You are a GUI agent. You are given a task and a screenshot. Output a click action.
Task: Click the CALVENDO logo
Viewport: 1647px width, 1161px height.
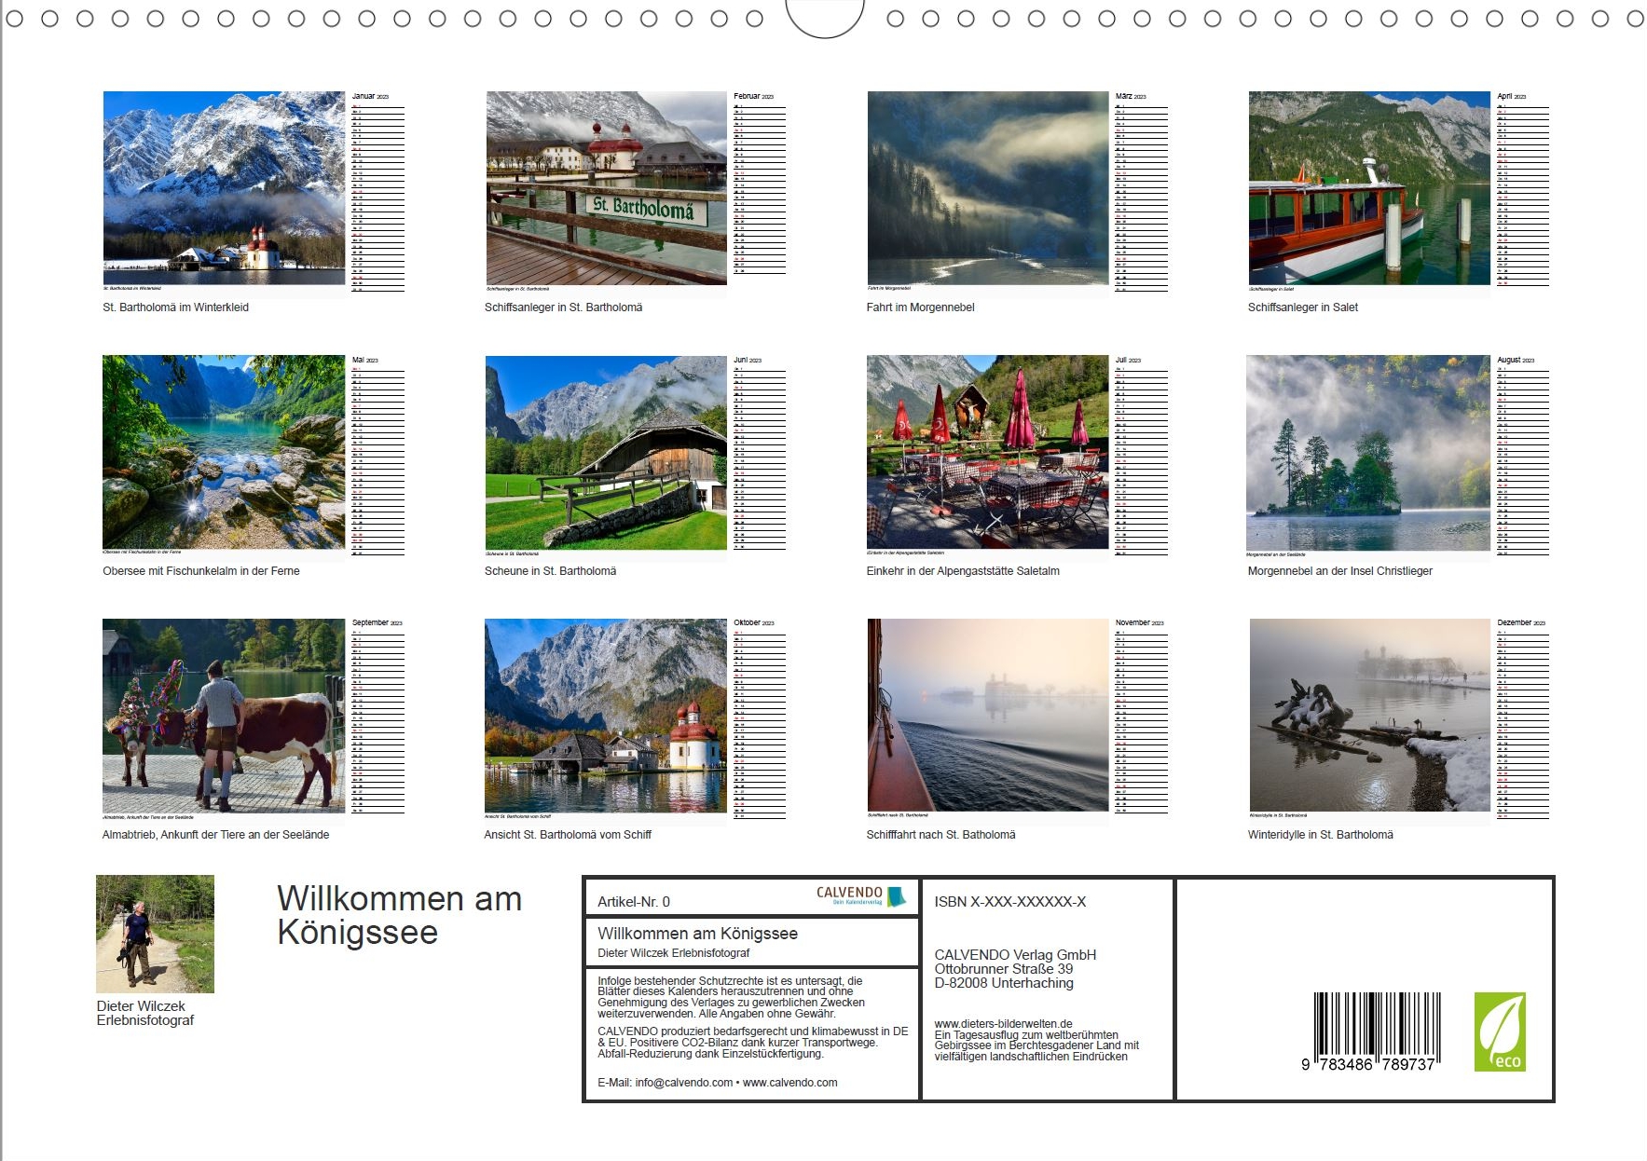pos(859,896)
